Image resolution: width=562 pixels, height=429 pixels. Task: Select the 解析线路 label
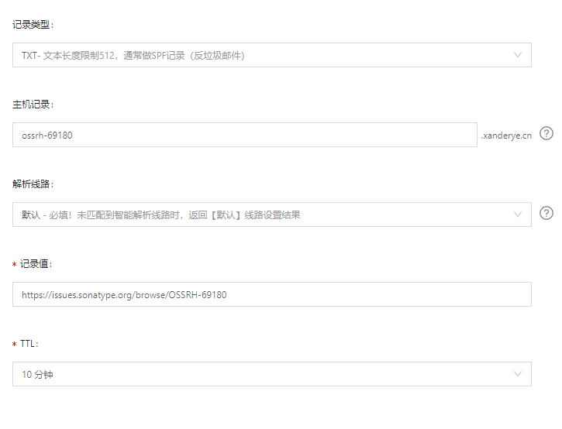(33, 184)
